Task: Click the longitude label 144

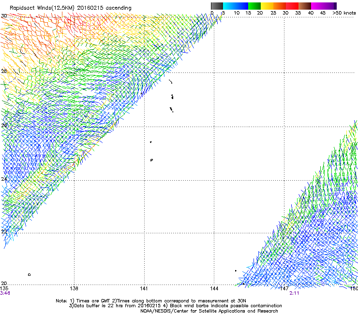Action: click(214, 288)
